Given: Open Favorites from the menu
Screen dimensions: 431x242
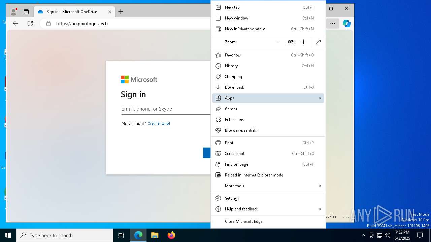Looking at the screenshot, I should pyautogui.click(x=268, y=55).
